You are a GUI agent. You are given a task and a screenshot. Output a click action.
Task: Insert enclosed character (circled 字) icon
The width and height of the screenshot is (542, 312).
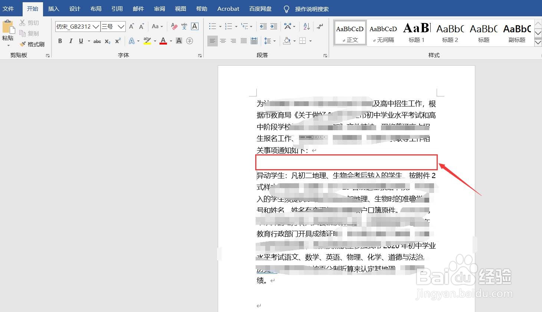pos(190,41)
